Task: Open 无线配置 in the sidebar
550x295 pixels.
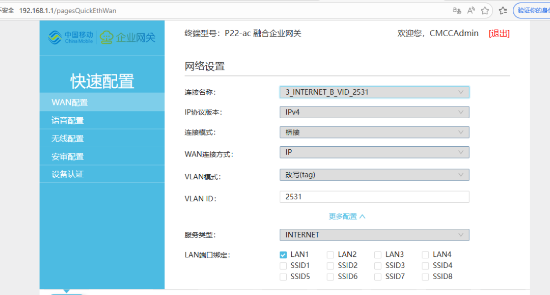Action: 102,138
